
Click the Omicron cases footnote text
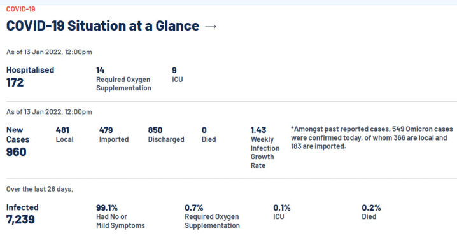click(372, 137)
